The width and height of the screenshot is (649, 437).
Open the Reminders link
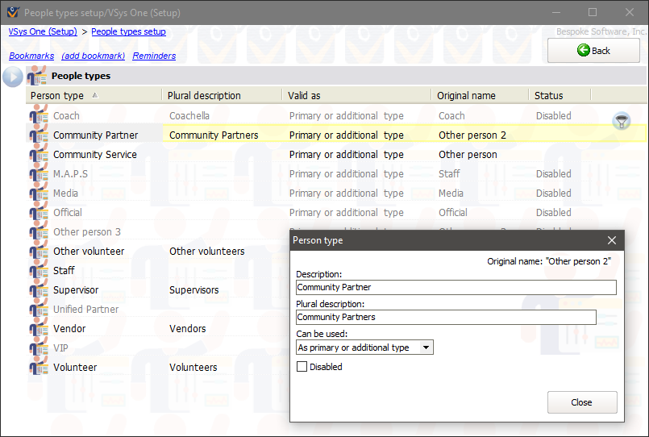click(154, 56)
